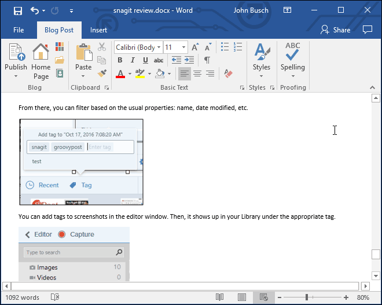Expand the Publish dropdown arrow

pyautogui.click(x=16, y=76)
